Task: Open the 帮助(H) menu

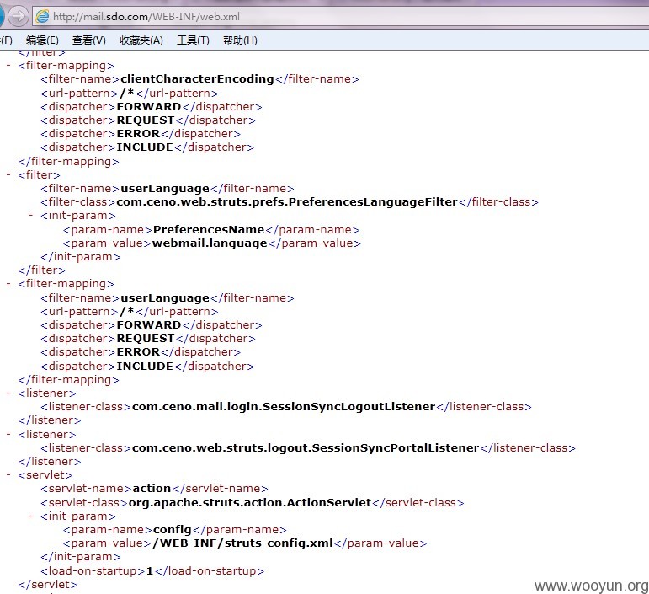Action: (x=240, y=40)
